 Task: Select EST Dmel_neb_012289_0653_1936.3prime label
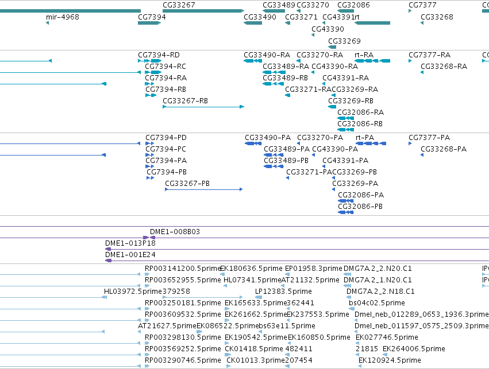(422, 315)
